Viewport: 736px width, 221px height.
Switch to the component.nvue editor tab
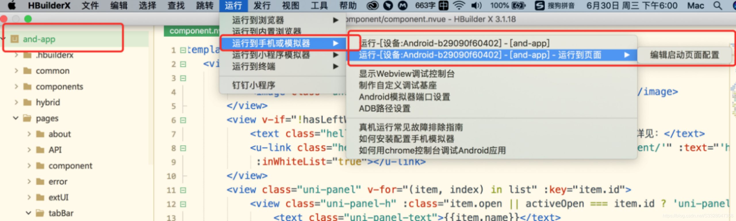point(192,31)
